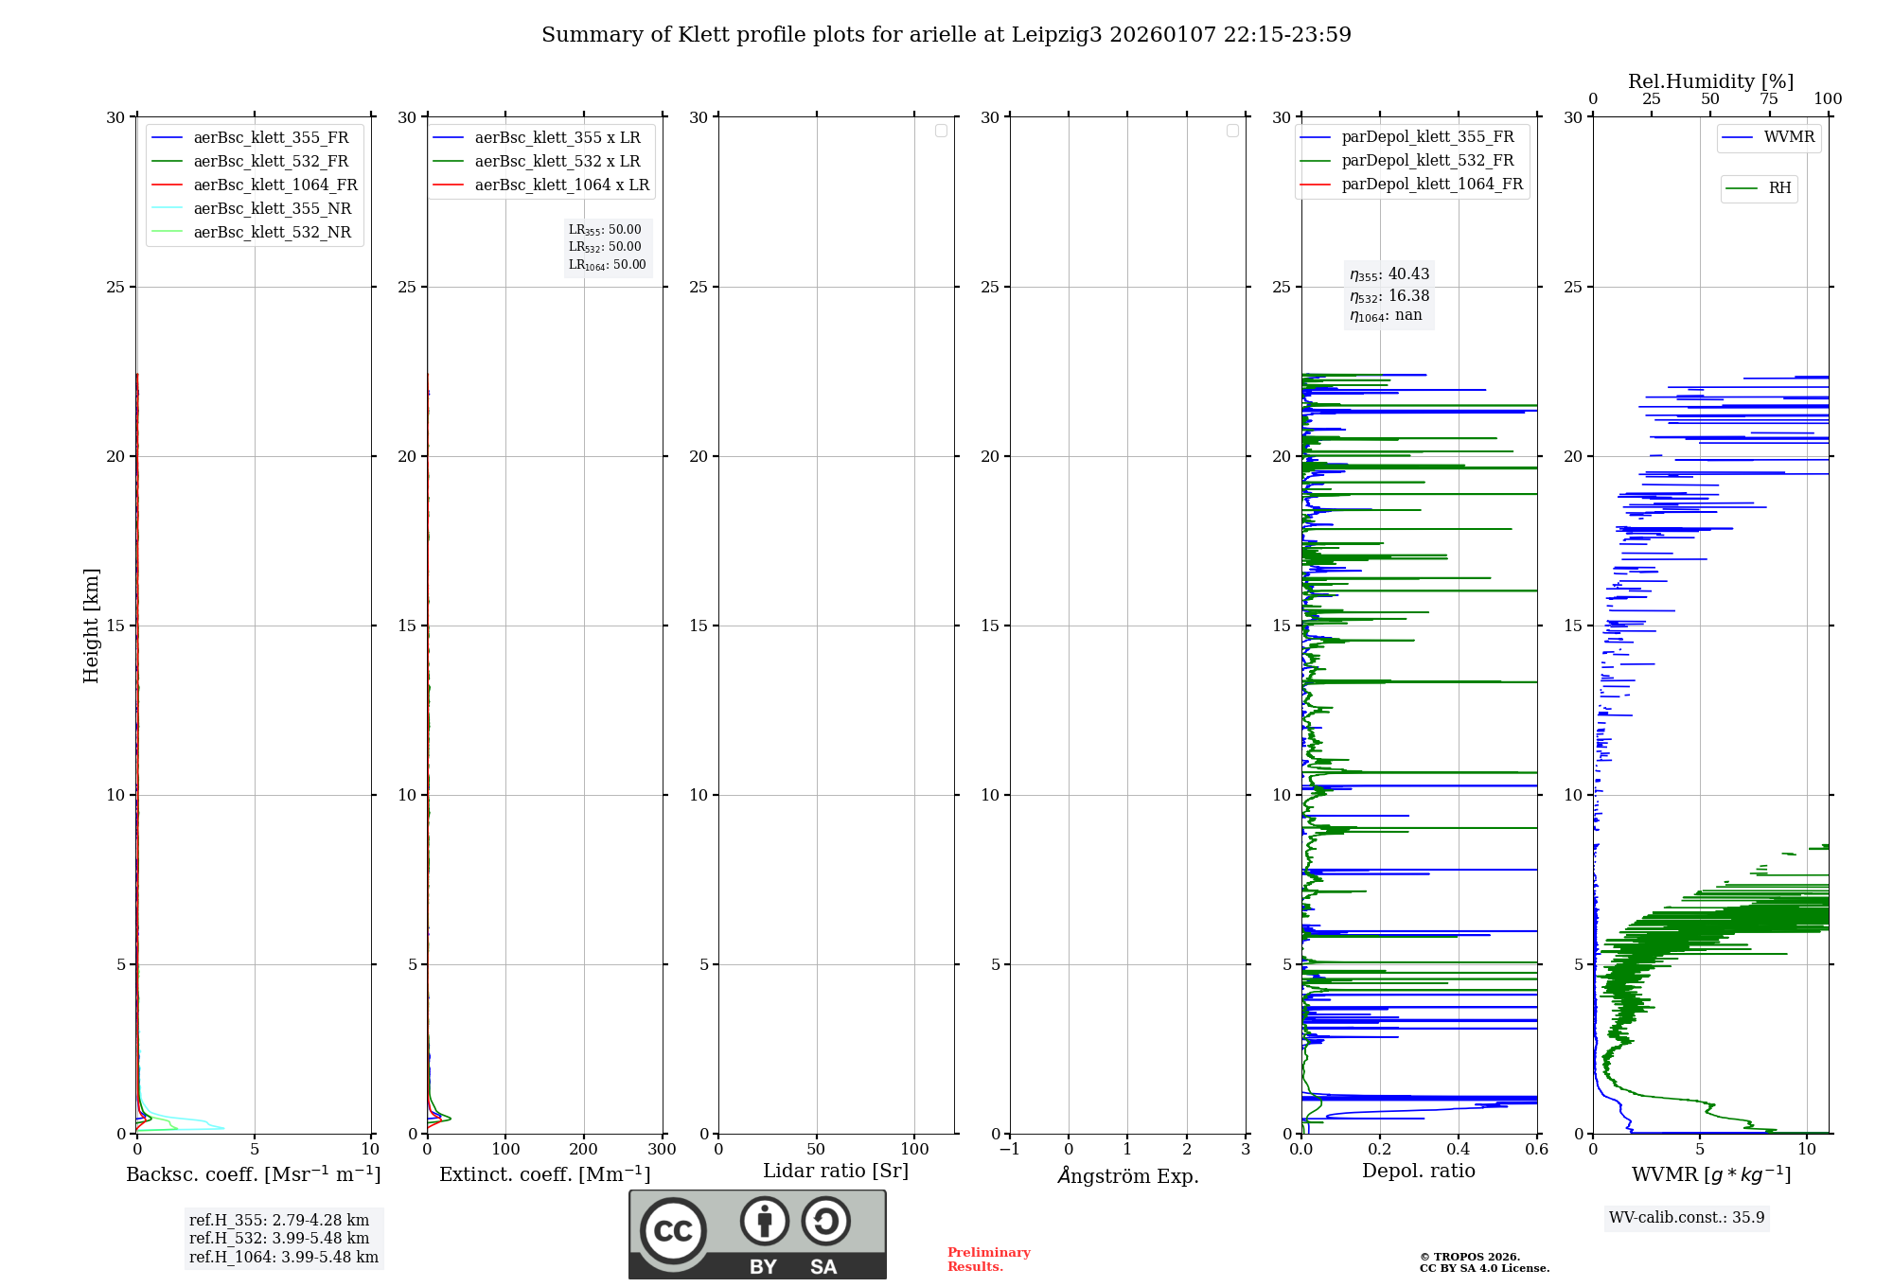The height and width of the screenshot is (1287, 1893).
Task: Click the red aerBsc_klett_1064 x LR legend entry
Action: tap(561, 185)
